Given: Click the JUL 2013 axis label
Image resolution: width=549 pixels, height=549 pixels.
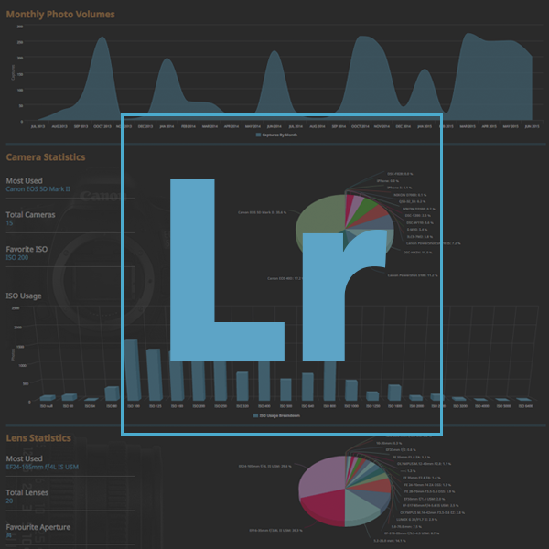Looking at the screenshot, I should tap(38, 127).
